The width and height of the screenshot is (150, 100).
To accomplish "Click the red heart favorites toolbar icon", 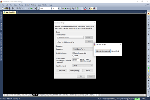I will [x=65, y=8].
